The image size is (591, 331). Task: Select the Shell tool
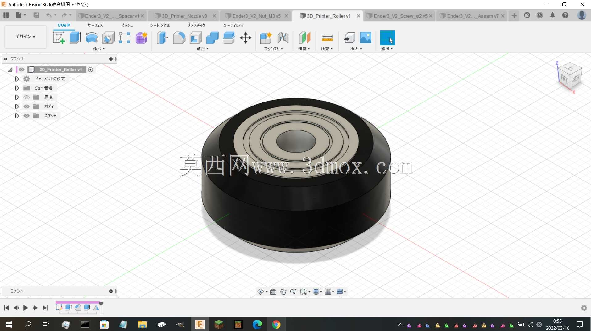(x=196, y=38)
